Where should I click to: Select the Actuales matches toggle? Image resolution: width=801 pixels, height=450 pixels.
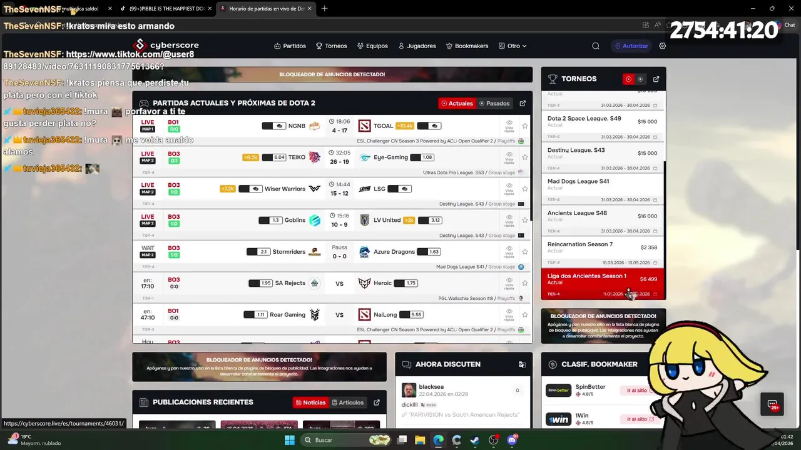point(457,103)
